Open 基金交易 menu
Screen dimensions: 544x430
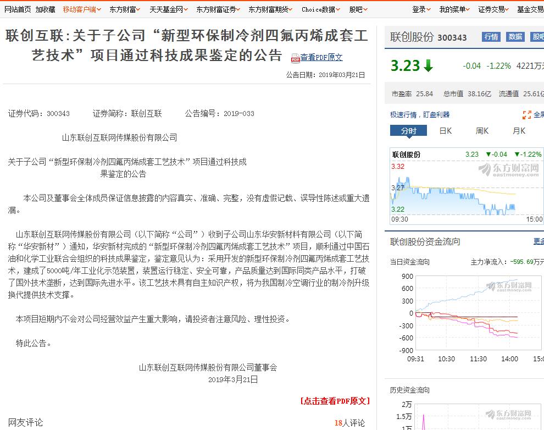pos(530,9)
